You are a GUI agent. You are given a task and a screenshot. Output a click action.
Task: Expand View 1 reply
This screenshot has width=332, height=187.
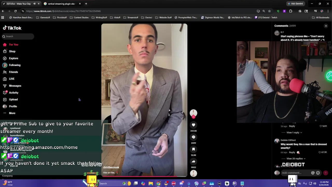coord(294,132)
